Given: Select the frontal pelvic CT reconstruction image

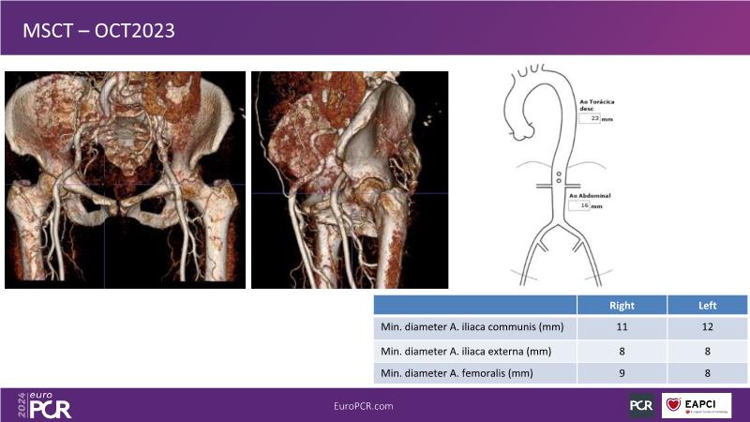Looking at the screenshot, I should click(x=125, y=180).
